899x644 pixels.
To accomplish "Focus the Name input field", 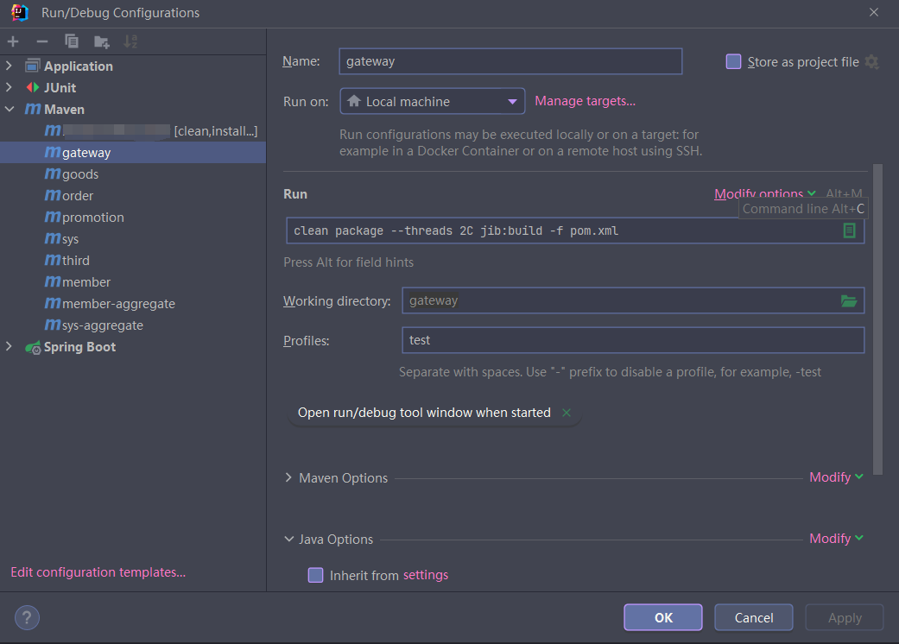I will pyautogui.click(x=510, y=61).
